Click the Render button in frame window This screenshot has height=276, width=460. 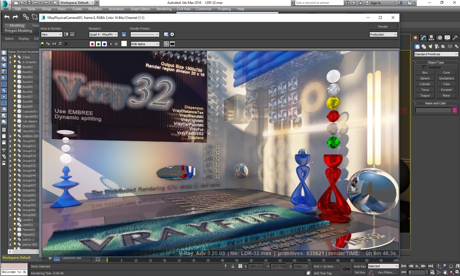click(383, 27)
